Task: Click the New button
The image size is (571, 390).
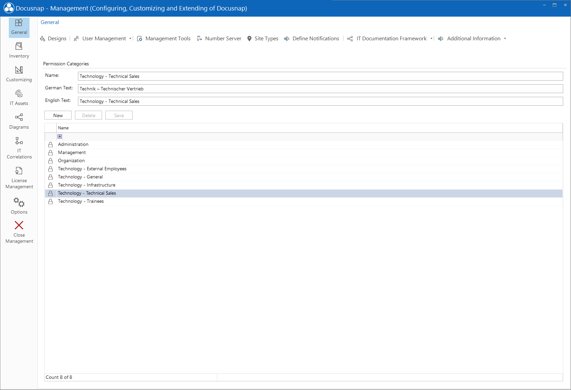Action: (x=58, y=115)
